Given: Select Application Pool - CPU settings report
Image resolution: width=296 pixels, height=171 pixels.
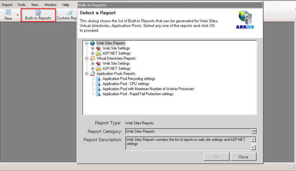Looking at the screenshot, I should pyautogui.click(x=126, y=84).
